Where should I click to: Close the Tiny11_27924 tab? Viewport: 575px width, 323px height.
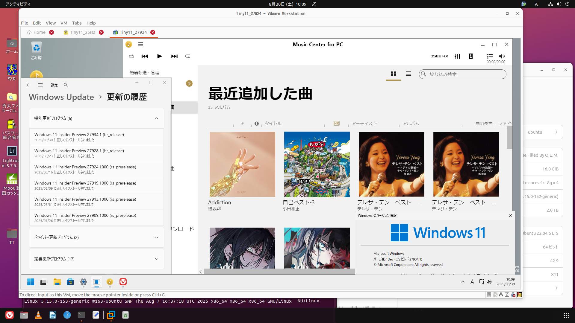[x=153, y=32]
